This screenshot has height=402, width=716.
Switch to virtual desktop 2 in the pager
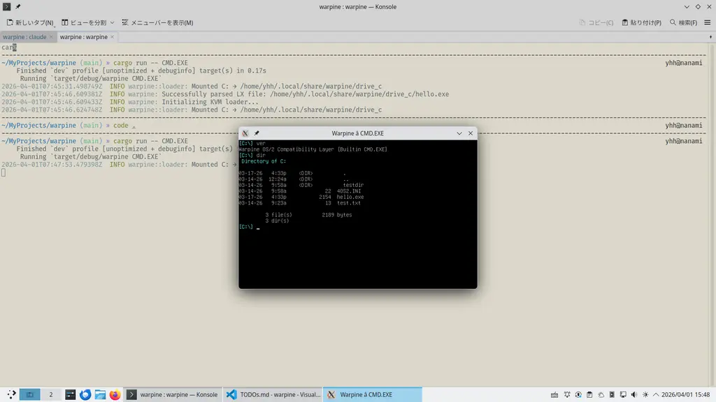coord(50,394)
